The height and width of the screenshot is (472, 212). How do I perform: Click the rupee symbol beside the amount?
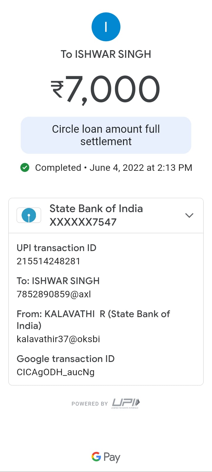(x=57, y=89)
